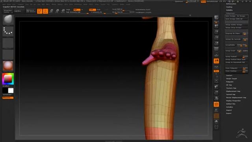This screenshot has width=252, height=142.
Task: Enable Mrgb painting mode
Action: [68, 9]
